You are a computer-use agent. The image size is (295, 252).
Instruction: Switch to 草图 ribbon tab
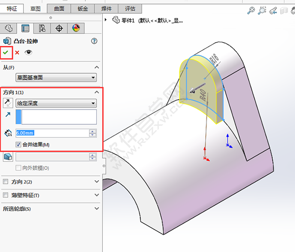click(x=35, y=9)
